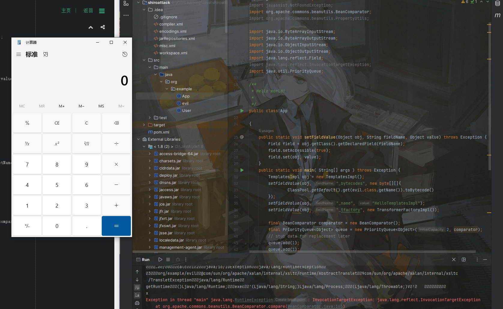This screenshot has width=503, height=309.
Task: Click MS memory store button
Action: click(x=101, y=106)
